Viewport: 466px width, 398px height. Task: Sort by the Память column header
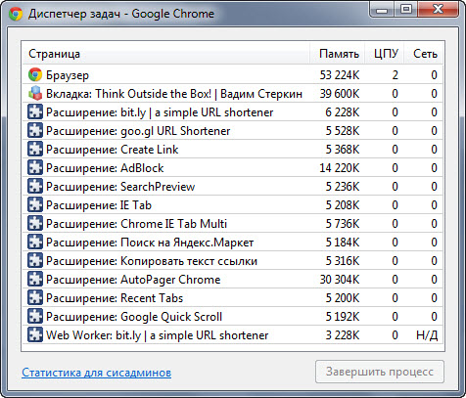point(337,54)
